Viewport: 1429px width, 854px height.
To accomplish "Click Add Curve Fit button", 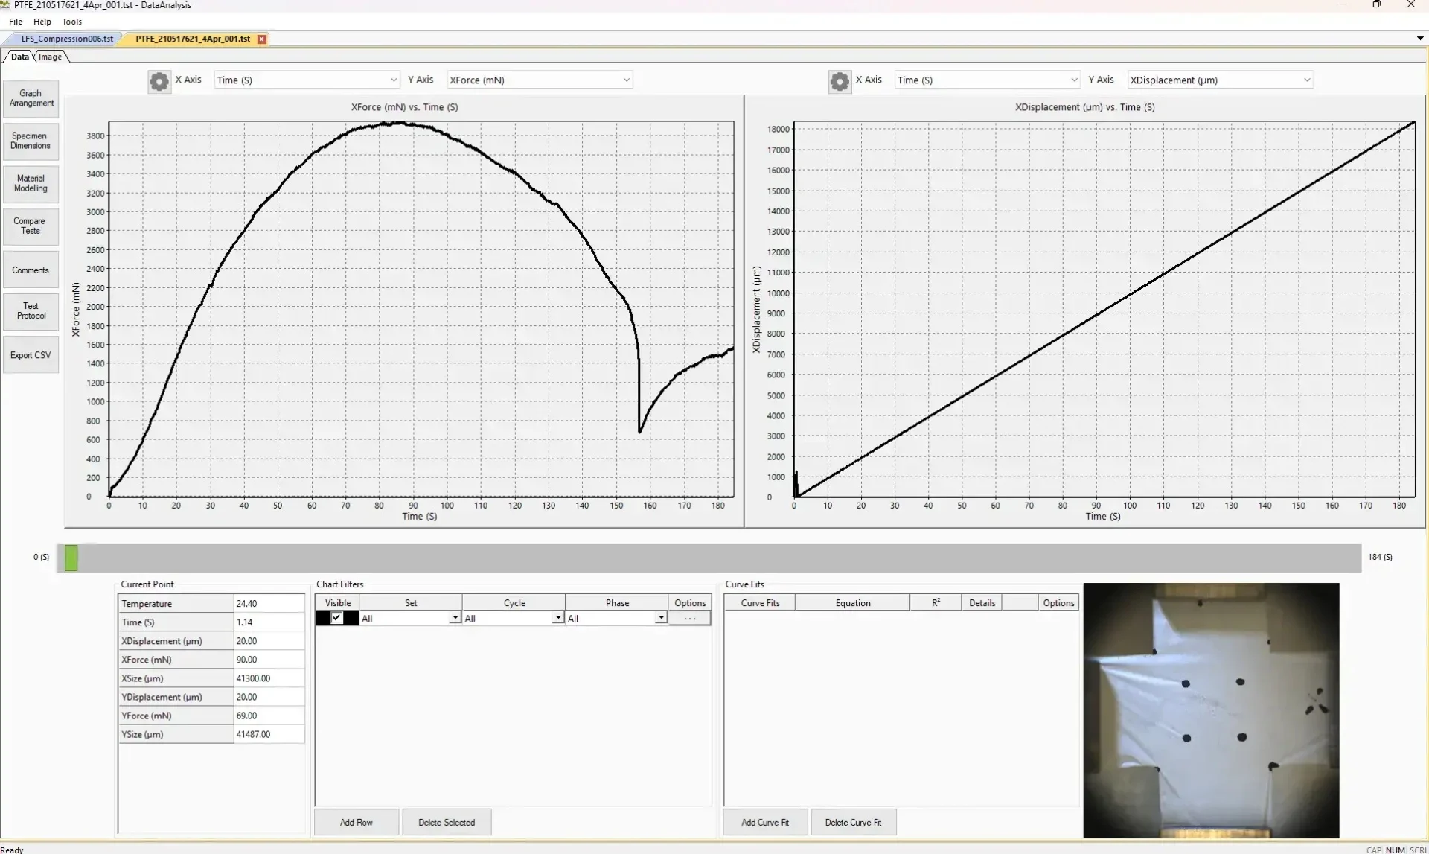I will click(764, 823).
